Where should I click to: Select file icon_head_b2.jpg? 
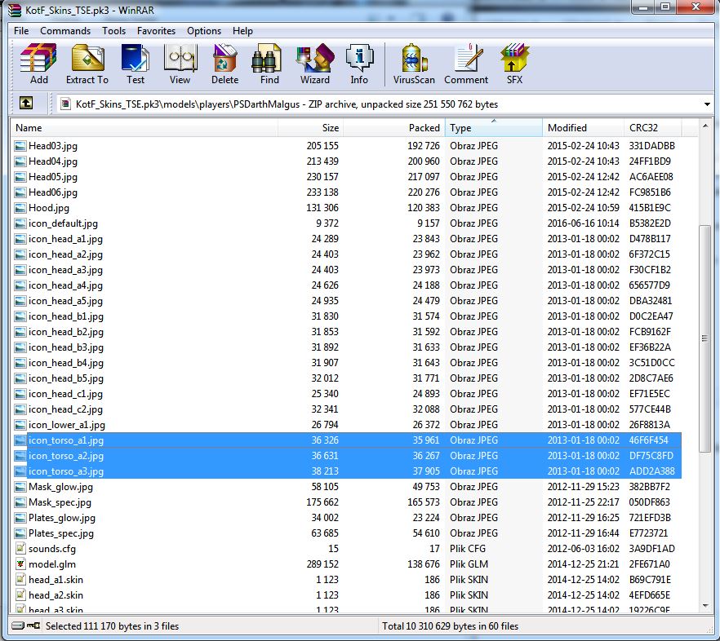point(346,332)
